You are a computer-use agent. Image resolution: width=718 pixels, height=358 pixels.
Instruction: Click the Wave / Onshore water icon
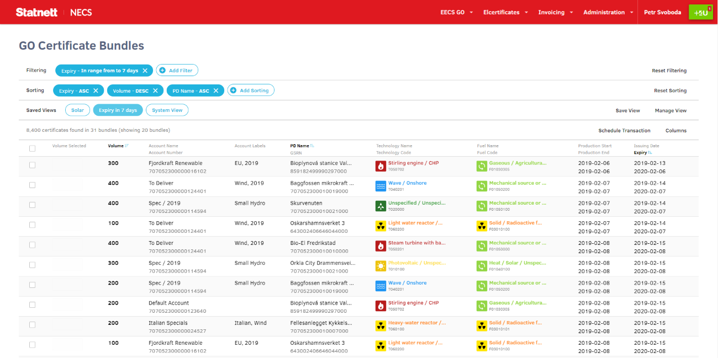click(381, 186)
